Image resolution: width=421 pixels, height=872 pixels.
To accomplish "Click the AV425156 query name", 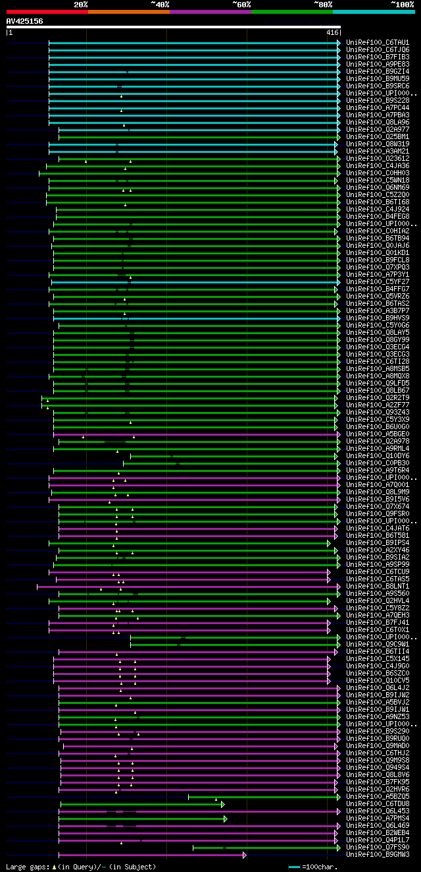I will pyautogui.click(x=25, y=21).
